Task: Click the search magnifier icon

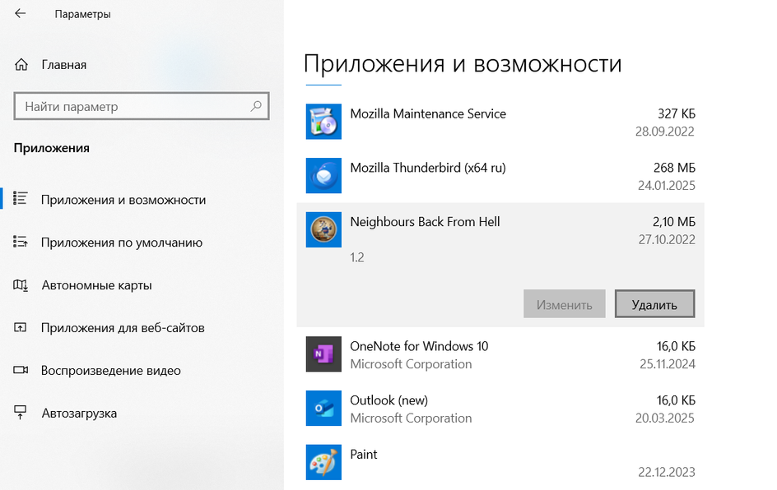Action: [256, 106]
